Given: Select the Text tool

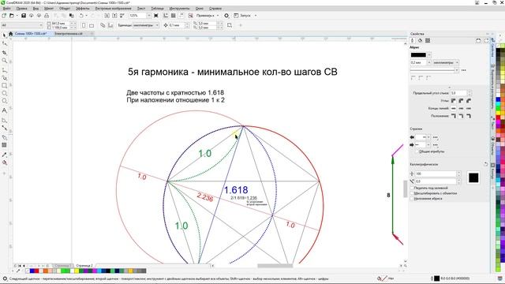Looking at the screenshot, I should (x=4, y=110).
